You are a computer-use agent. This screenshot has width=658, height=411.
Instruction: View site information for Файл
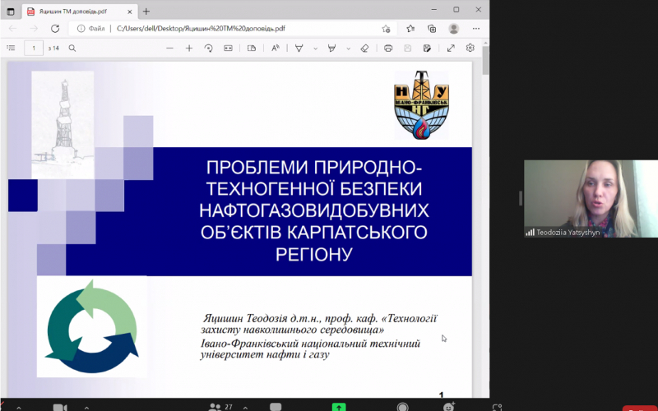tap(91, 29)
